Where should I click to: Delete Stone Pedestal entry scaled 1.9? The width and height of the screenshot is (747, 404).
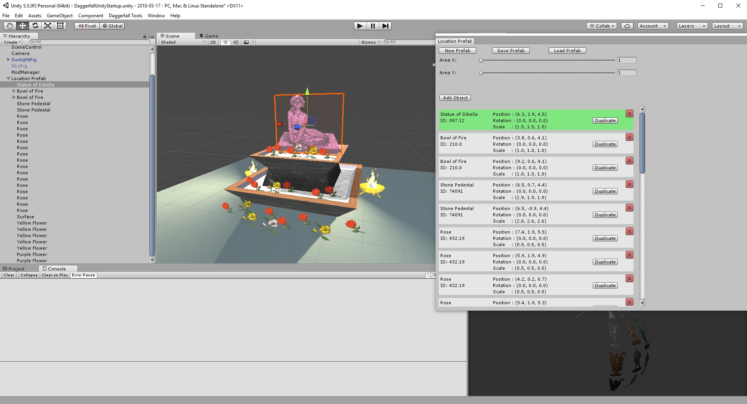pos(630,184)
